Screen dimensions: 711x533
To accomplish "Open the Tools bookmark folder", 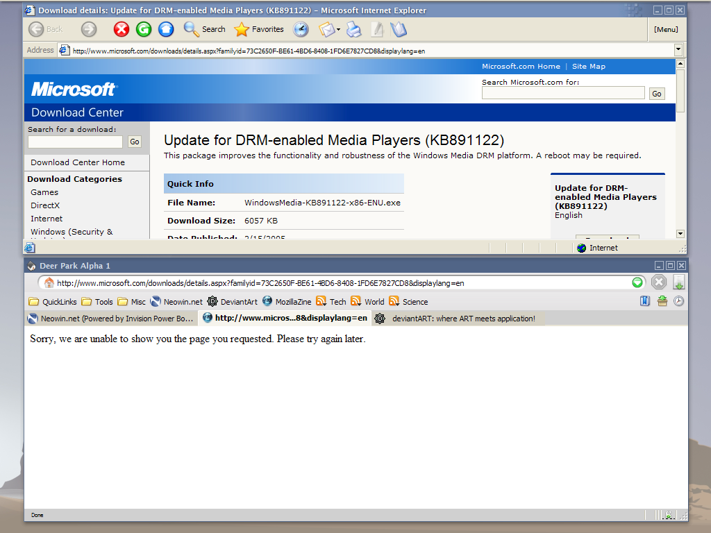I will tap(97, 302).
